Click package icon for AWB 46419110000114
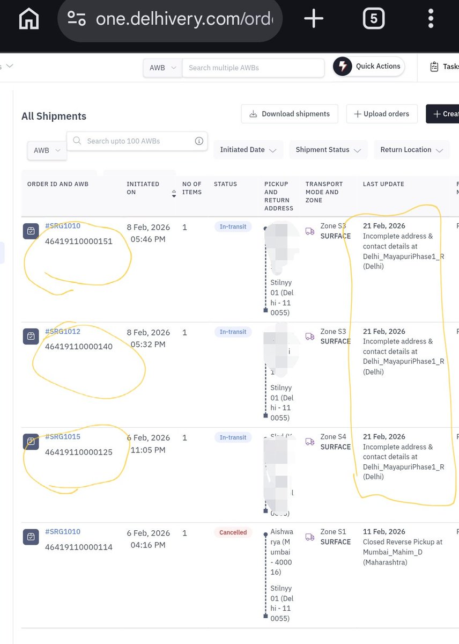The height and width of the screenshot is (644, 459). click(31, 537)
